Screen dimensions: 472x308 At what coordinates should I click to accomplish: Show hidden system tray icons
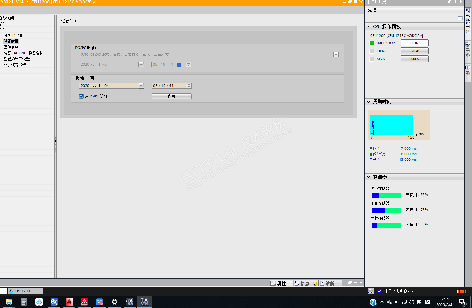[x=382, y=302]
